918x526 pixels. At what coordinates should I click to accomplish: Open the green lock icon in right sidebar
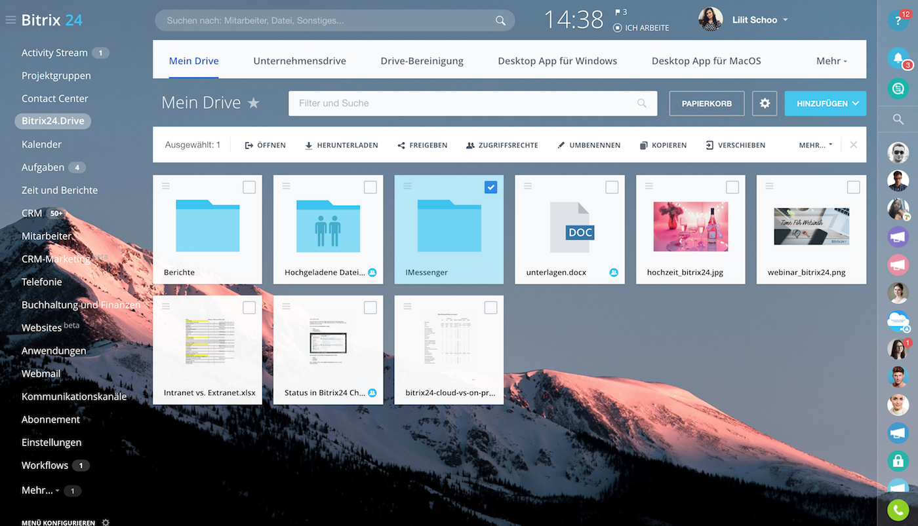point(898,460)
